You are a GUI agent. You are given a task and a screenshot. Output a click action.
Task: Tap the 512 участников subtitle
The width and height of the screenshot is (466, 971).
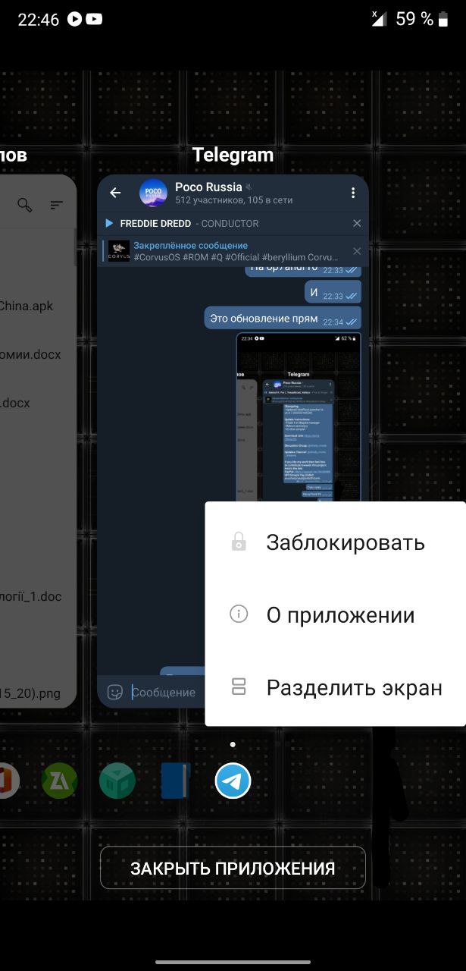point(233,200)
